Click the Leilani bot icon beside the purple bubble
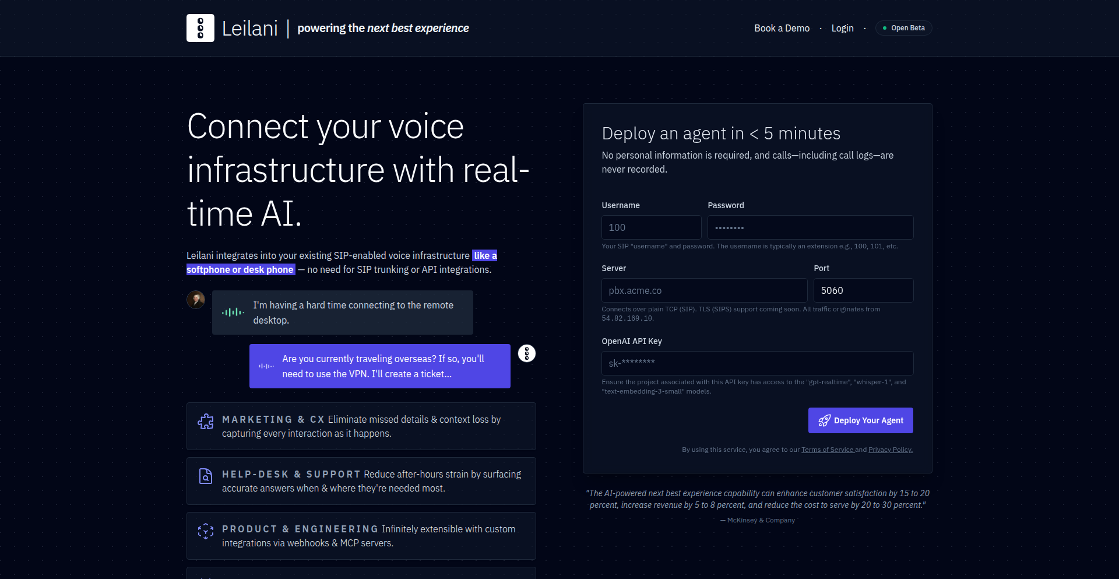Screen dimensions: 1119x579 tap(527, 353)
